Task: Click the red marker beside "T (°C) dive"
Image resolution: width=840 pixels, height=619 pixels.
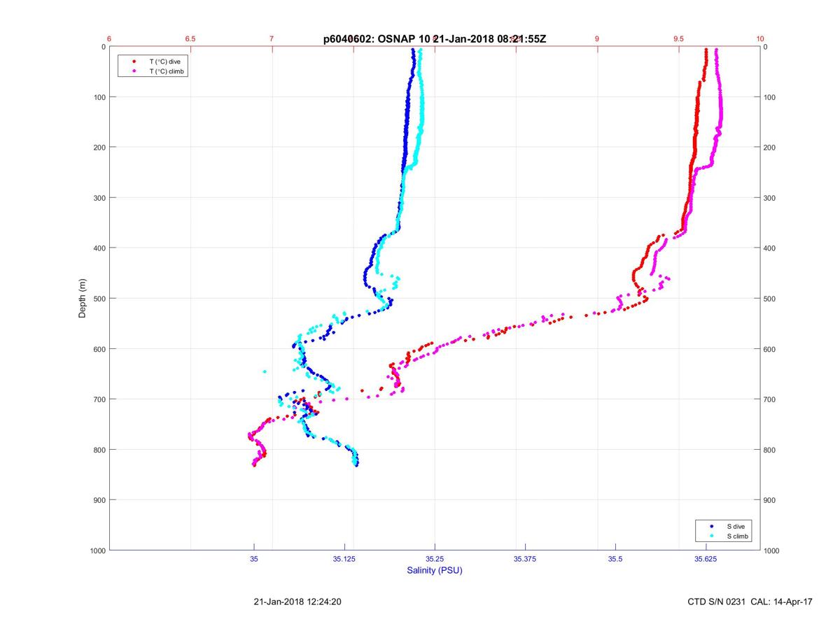Action: [133, 62]
